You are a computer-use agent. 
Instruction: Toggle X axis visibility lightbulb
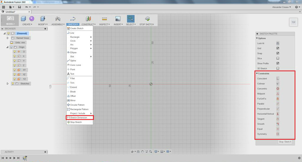(14, 56)
